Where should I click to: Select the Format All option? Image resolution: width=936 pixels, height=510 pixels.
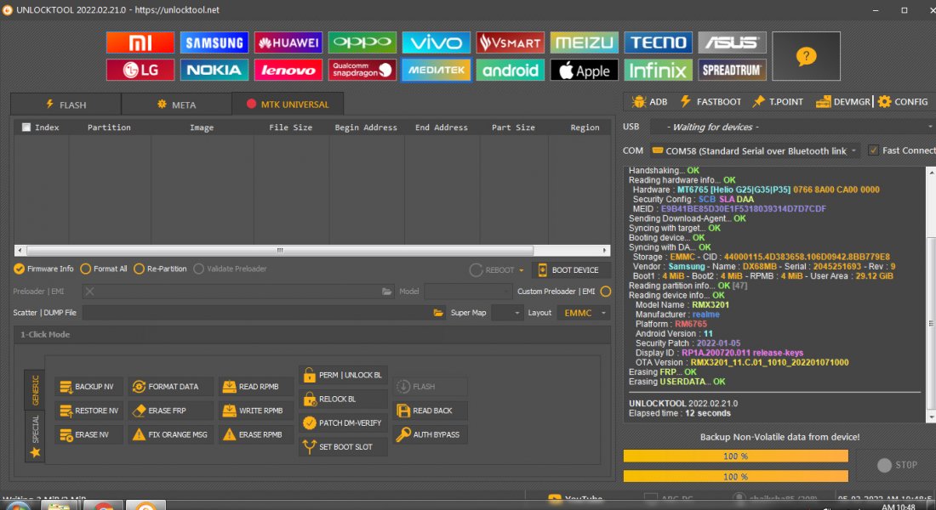pos(104,269)
